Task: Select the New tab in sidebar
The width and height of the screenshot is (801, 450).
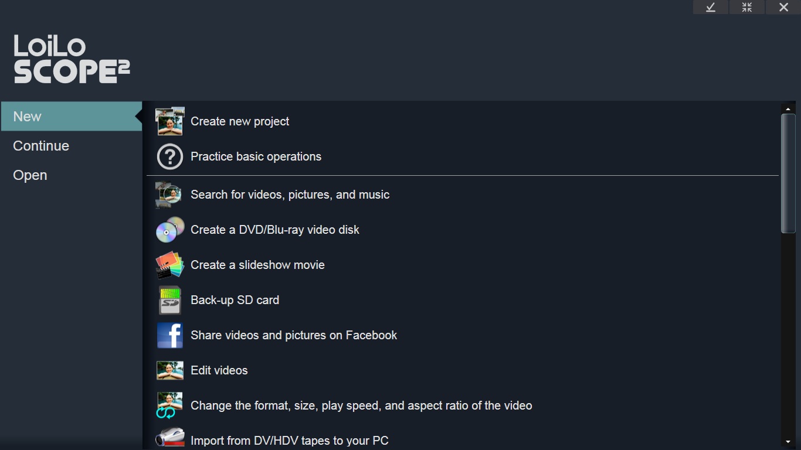Action: point(71,117)
